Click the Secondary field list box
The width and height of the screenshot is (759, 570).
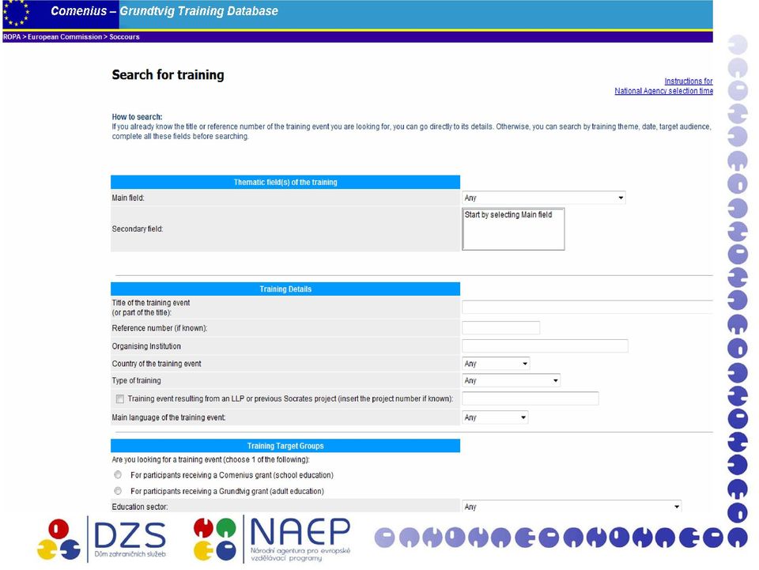pos(513,229)
